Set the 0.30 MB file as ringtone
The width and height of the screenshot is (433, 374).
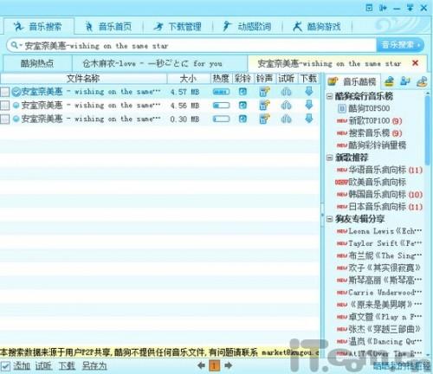264,119
